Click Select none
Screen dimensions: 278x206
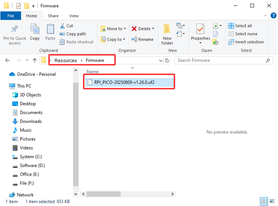pos(243,34)
